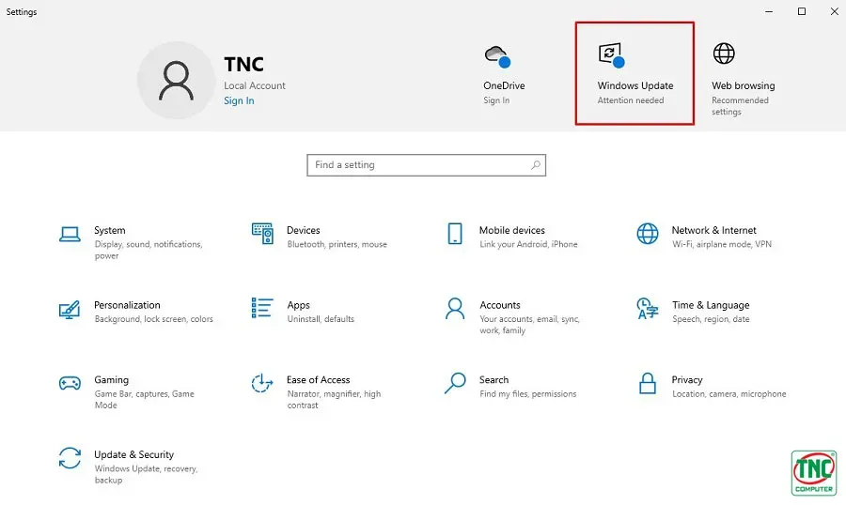Viewport: 846px width, 505px height.
Task: Click the OneDrive cloud icon
Action: pos(497,56)
